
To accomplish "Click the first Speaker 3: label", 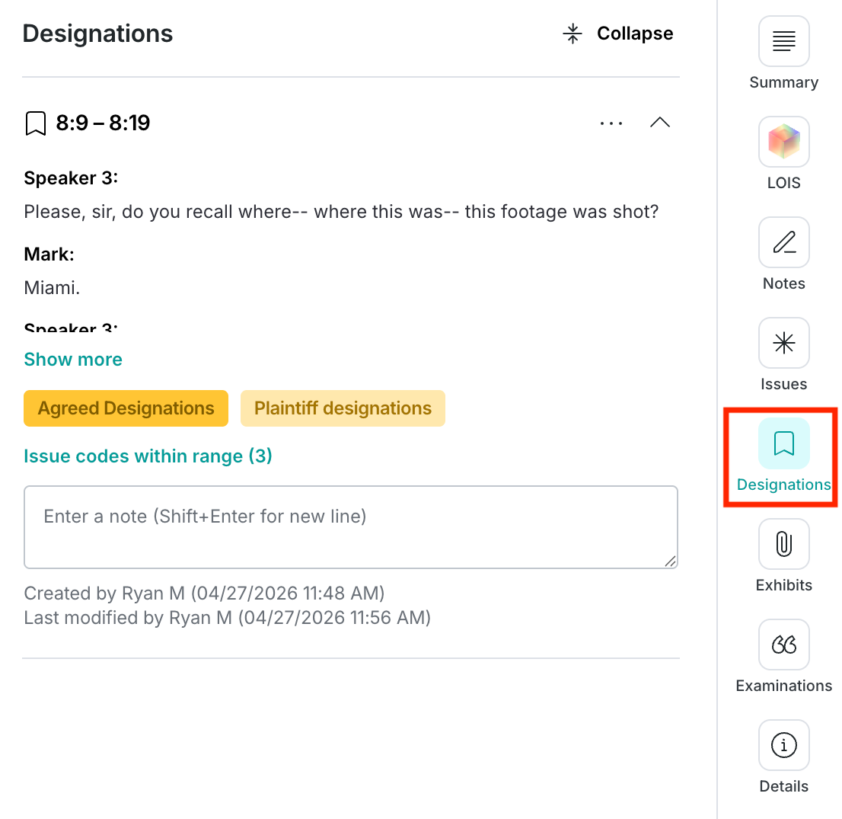I will [x=71, y=178].
